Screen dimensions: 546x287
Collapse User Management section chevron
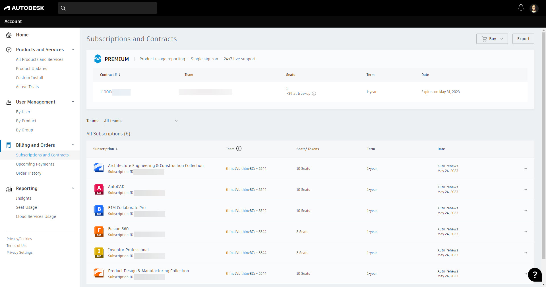[73, 102]
